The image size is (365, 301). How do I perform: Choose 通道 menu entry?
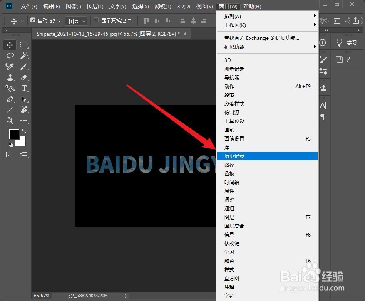tap(267, 208)
